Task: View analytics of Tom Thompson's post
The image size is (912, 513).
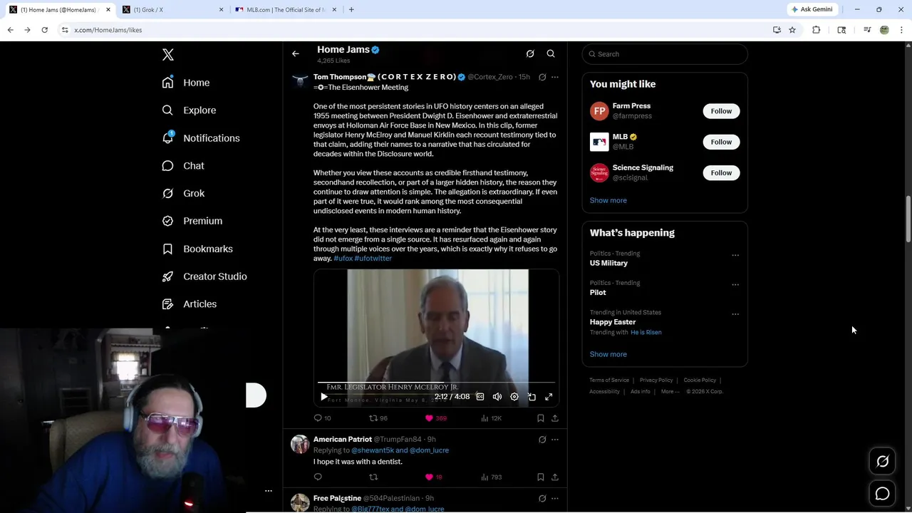Action: [491, 418]
